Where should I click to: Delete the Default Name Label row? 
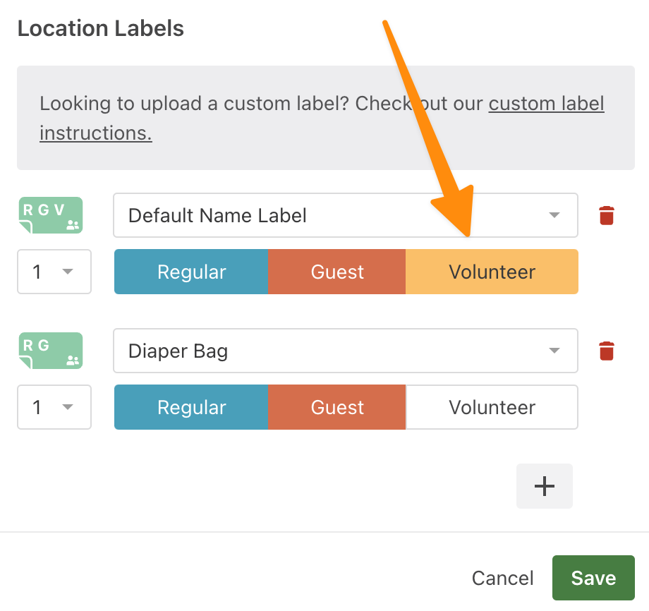607,215
